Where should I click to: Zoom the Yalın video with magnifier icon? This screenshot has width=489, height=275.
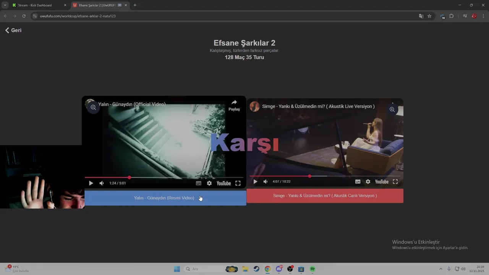pos(93,108)
